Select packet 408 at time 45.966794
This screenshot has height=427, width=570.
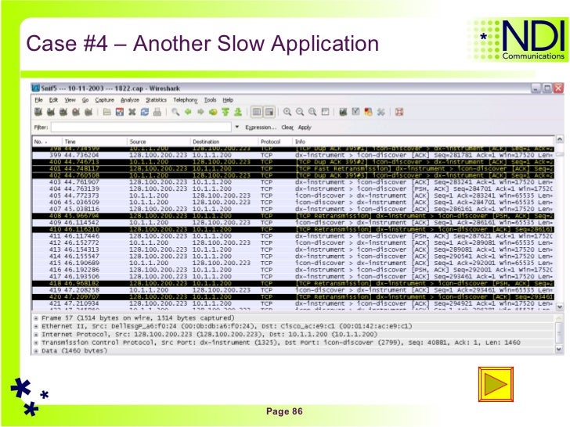[293, 216]
